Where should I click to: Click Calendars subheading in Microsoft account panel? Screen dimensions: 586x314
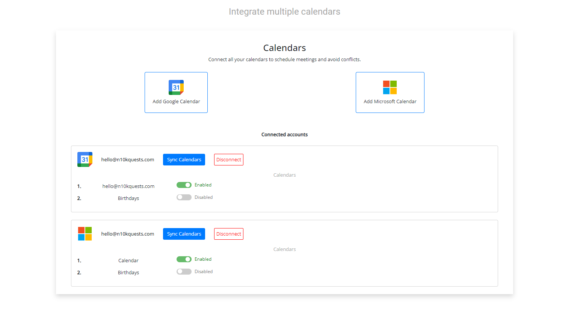284,249
